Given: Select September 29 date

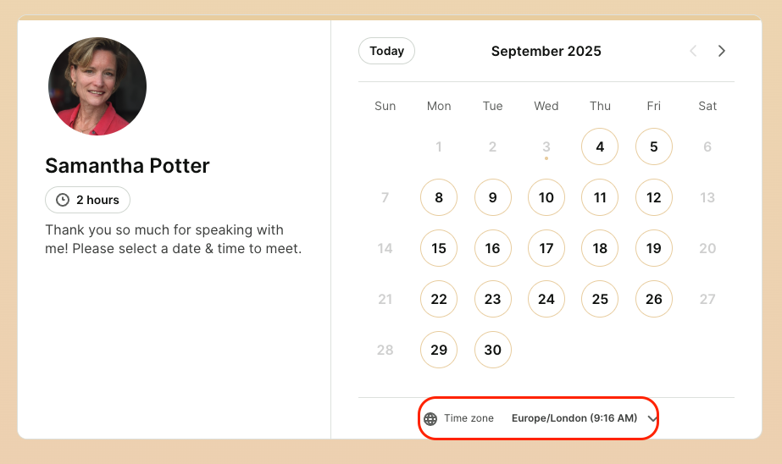Looking at the screenshot, I should (x=439, y=350).
